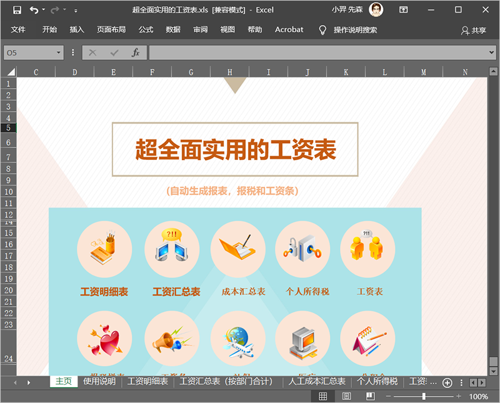500x403 pixels.
Task: Open the 数据 tab
Action: (x=173, y=29)
